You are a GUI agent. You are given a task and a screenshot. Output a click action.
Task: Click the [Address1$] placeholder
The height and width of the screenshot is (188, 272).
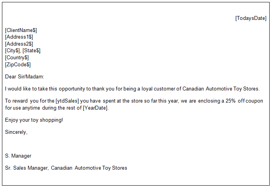[19, 37]
